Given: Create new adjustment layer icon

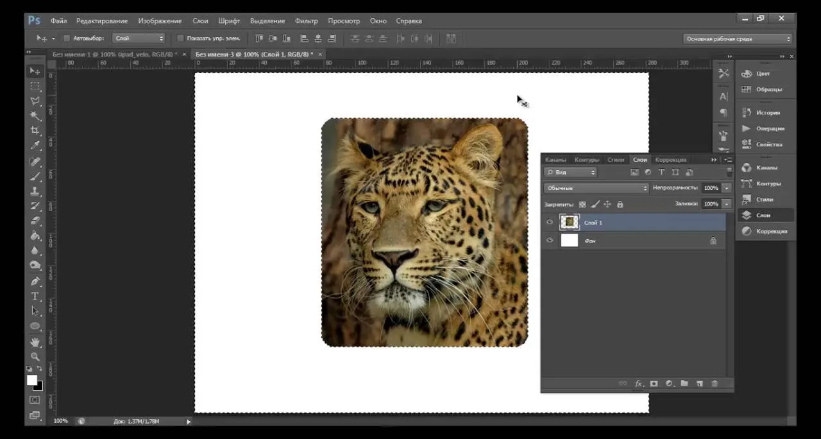Looking at the screenshot, I should point(669,383).
